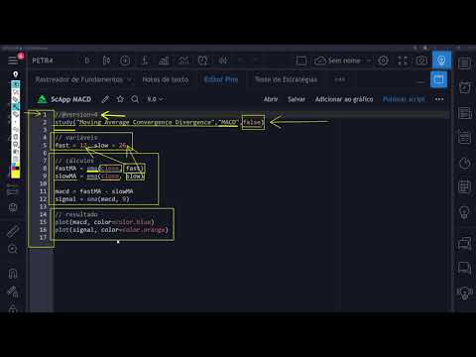Select the chart layout rectangle icon
The height and width of the screenshot is (357, 476).
click(x=301, y=60)
